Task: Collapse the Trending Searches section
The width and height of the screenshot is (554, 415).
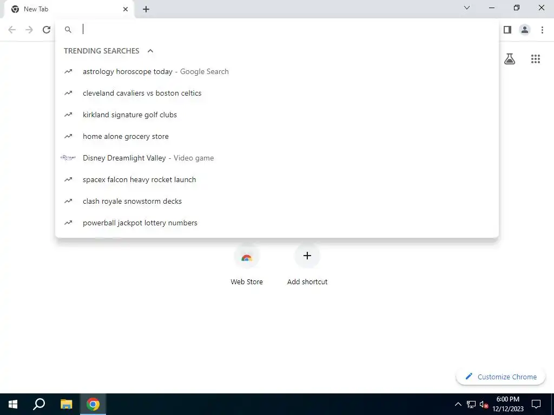Action: pyautogui.click(x=150, y=51)
